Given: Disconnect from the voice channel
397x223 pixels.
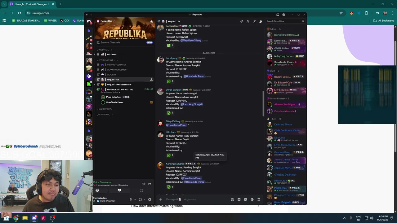Looking at the screenshot, I should click(x=149, y=184).
